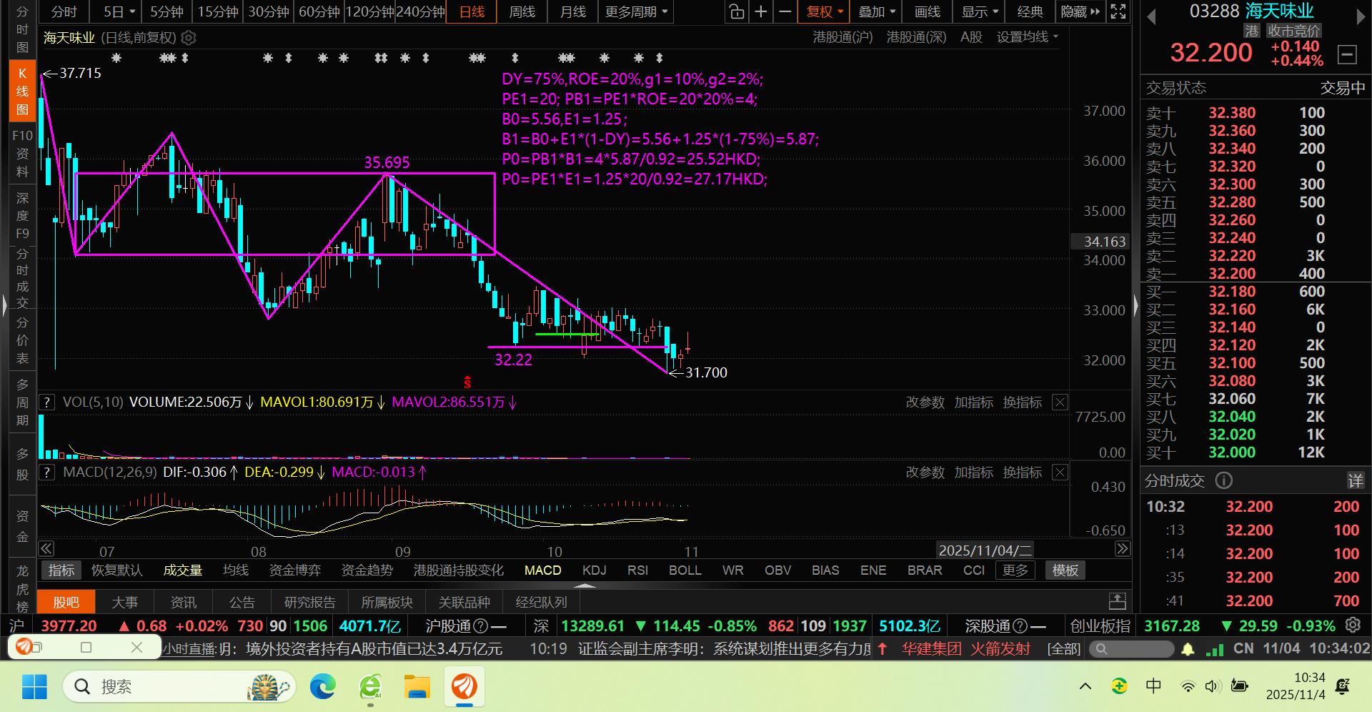This screenshot has height=712, width=1372.
Task: Pop out the bottom info panel
Action: click(1118, 601)
